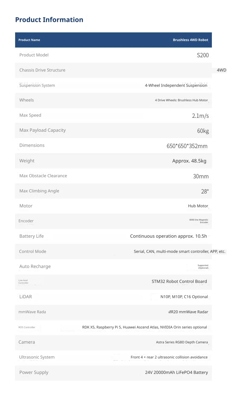The height and width of the screenshot is (396, 227).
Task: Click the Chassis Drive Structure label
Action: [x=42, y=70]
